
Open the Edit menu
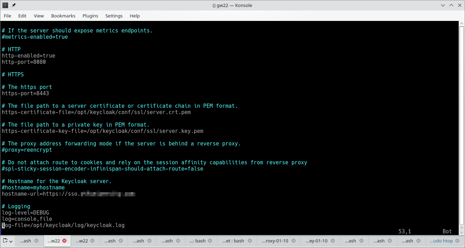click(22, 16)
